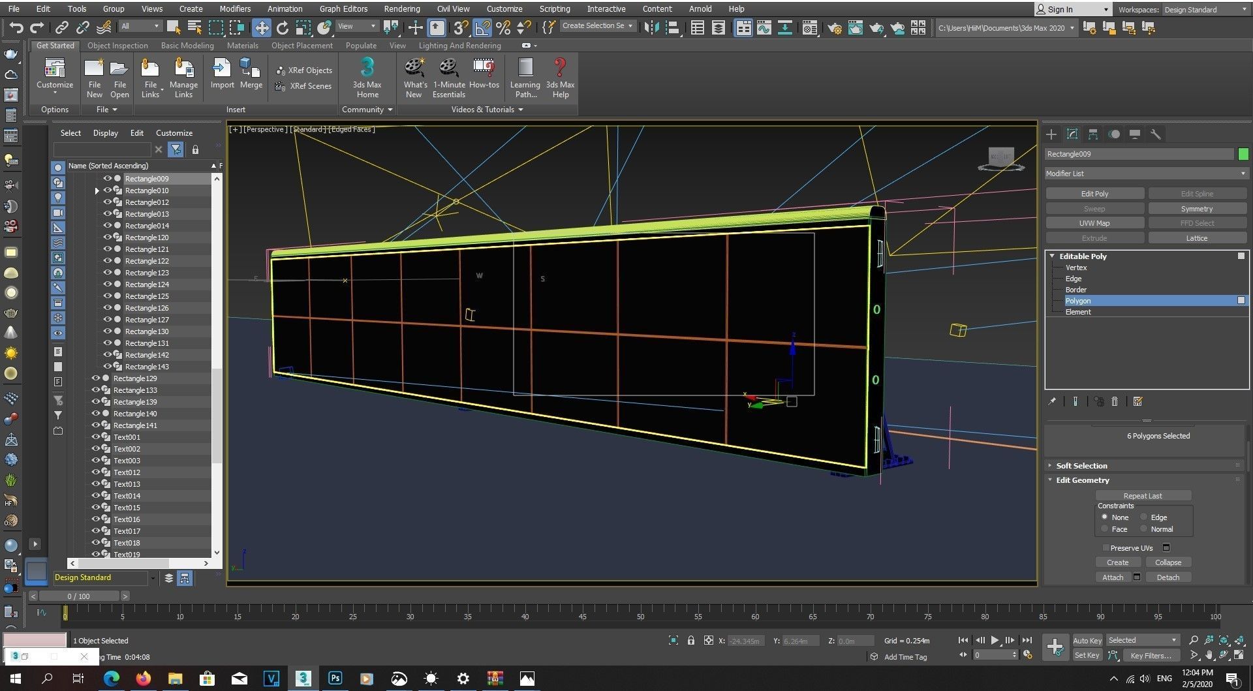Viewport: 1253px width, 691px height.
Task: Open the 1-Minute Essentials videos
Action: 449,78
